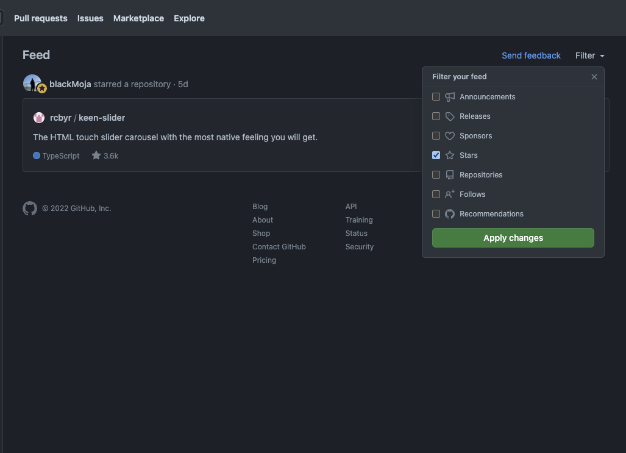Image resolution: width=626 pixels, height=453 pixels.
Task: Click the Recommendations filter label
Action: click(x=491, y=214)
